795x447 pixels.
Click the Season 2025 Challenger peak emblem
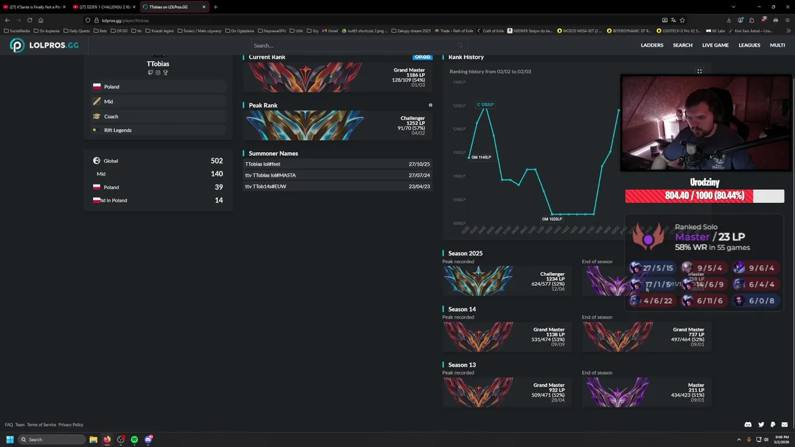(x=478, y=281)
